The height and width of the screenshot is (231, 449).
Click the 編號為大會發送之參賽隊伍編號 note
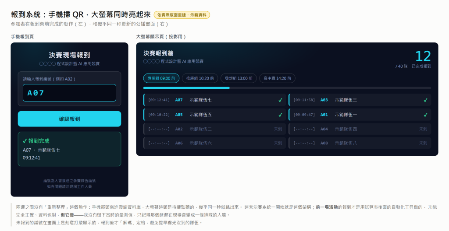(x=69, y=181)
